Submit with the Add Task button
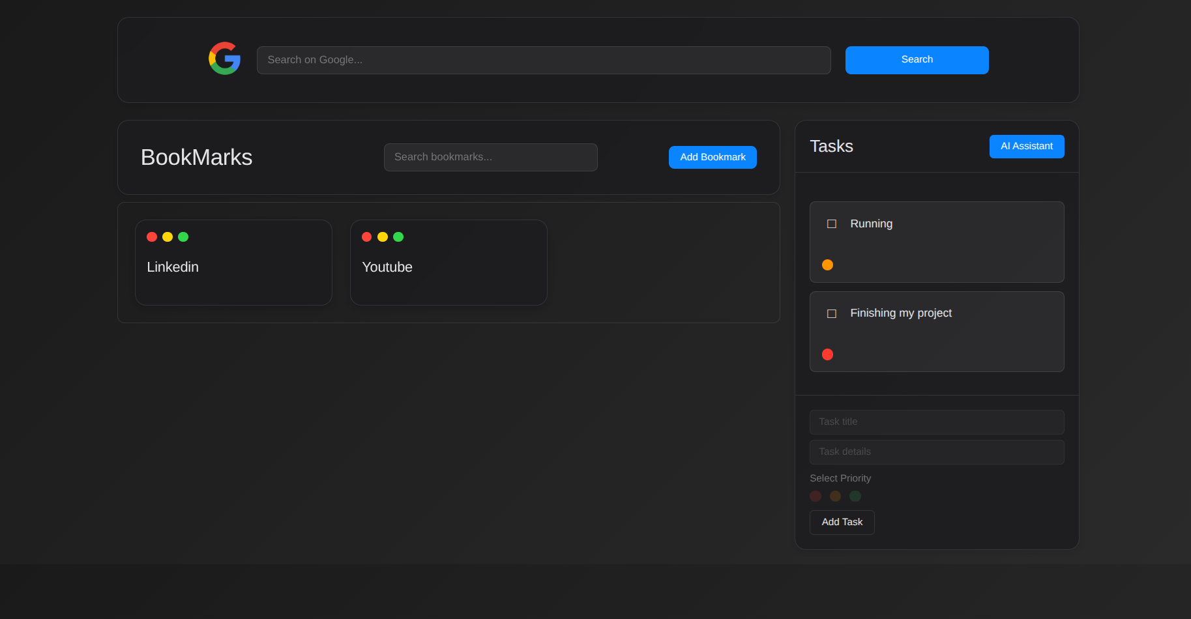Screen dimensions: 1191x619 [x=842, y=522]
